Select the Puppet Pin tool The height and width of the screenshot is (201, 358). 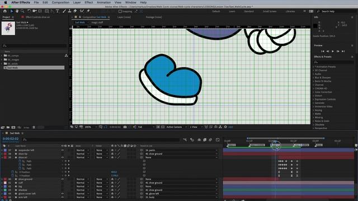pos(88,11)
